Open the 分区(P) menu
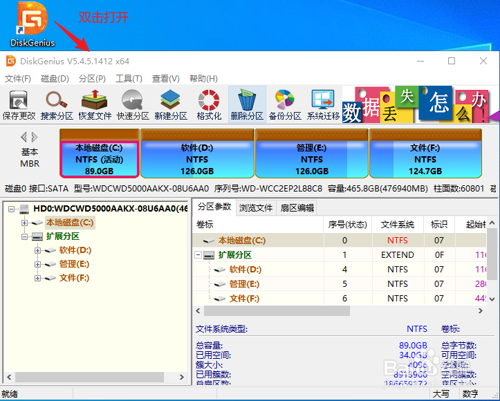Image resolution: width=500 pixels, height=401 pixels. pyautogui.click(x=92, y=78)
